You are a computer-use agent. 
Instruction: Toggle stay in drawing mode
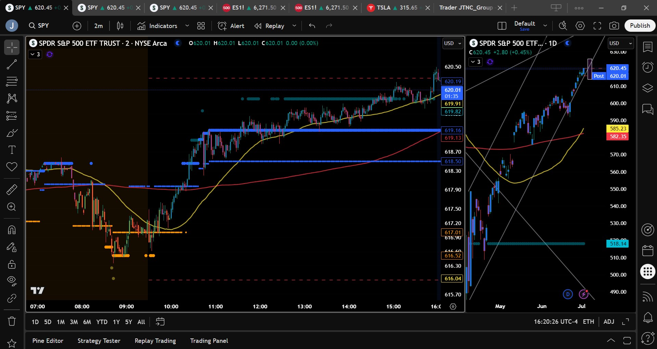pos(12,247)
